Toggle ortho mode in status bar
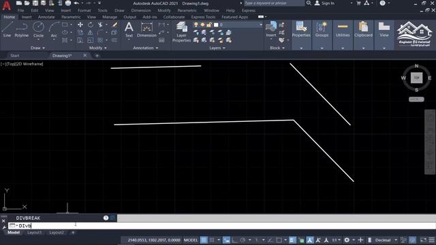436x245 pixels. 234,240
